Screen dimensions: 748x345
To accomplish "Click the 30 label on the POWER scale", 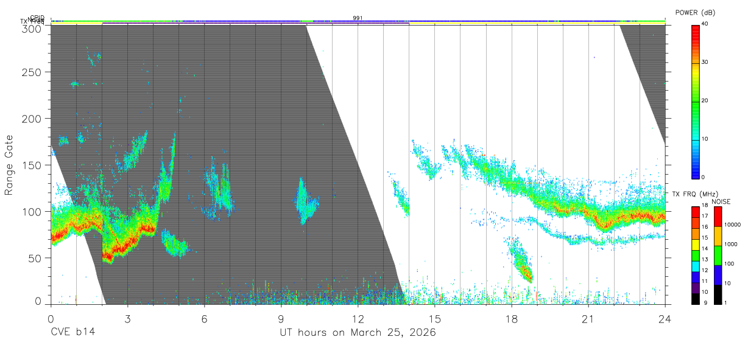I will [705, 63].
